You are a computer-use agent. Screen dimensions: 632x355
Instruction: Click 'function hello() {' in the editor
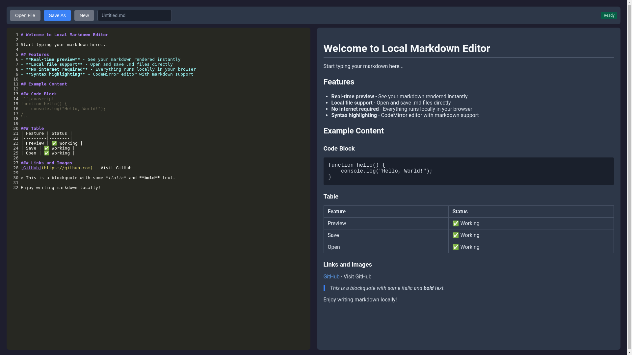[44, 104]
